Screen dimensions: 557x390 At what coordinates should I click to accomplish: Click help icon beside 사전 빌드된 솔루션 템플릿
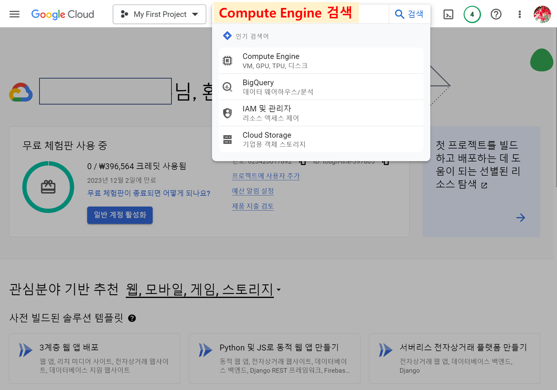(x=132, y=318)
